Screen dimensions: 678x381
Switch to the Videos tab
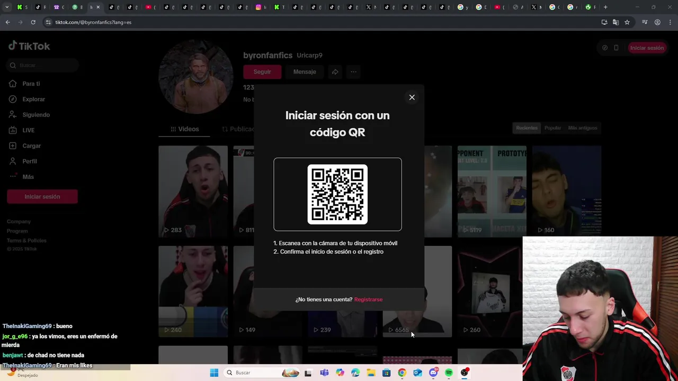185,129
